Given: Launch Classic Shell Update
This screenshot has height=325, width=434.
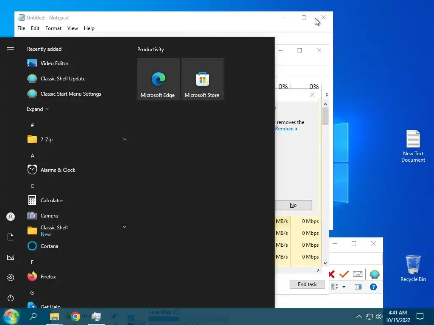Looking at the screenshot, I should pos(56,78).
